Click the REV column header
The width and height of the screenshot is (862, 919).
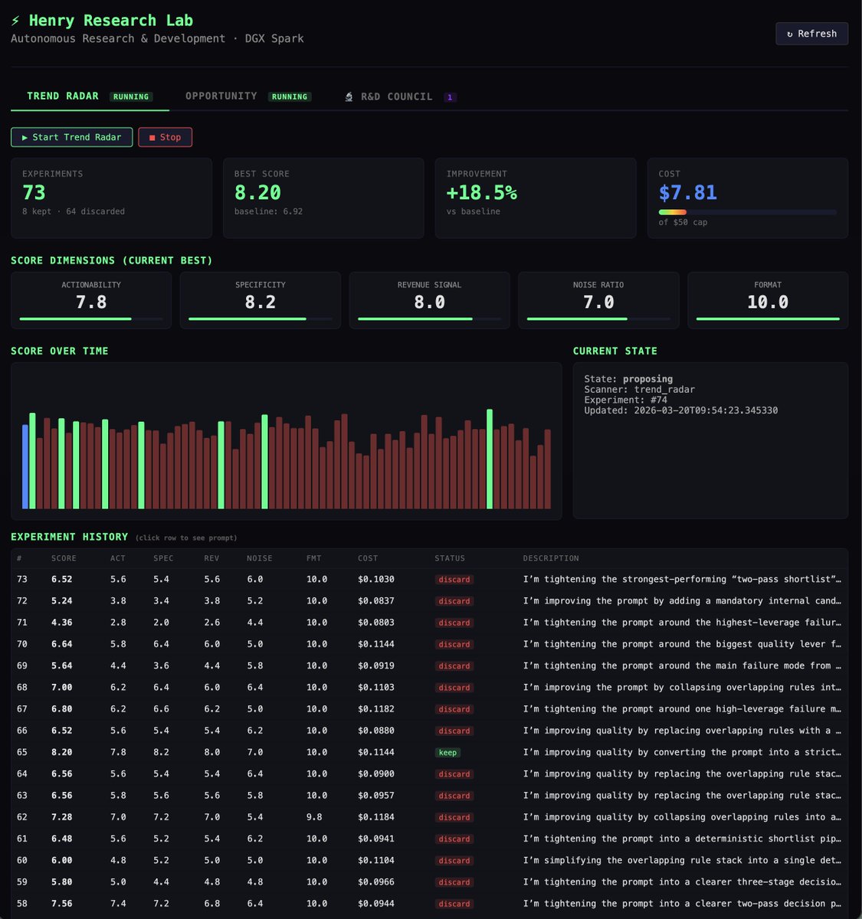[x=211, y=558]
